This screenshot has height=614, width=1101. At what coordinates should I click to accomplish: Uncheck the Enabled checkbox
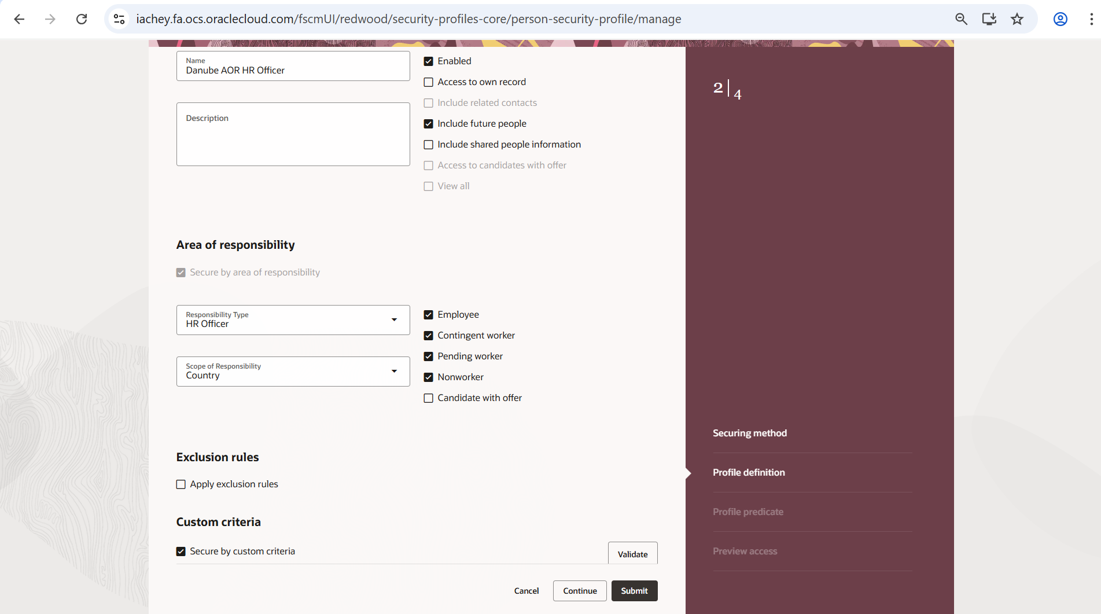click(428, 61)
